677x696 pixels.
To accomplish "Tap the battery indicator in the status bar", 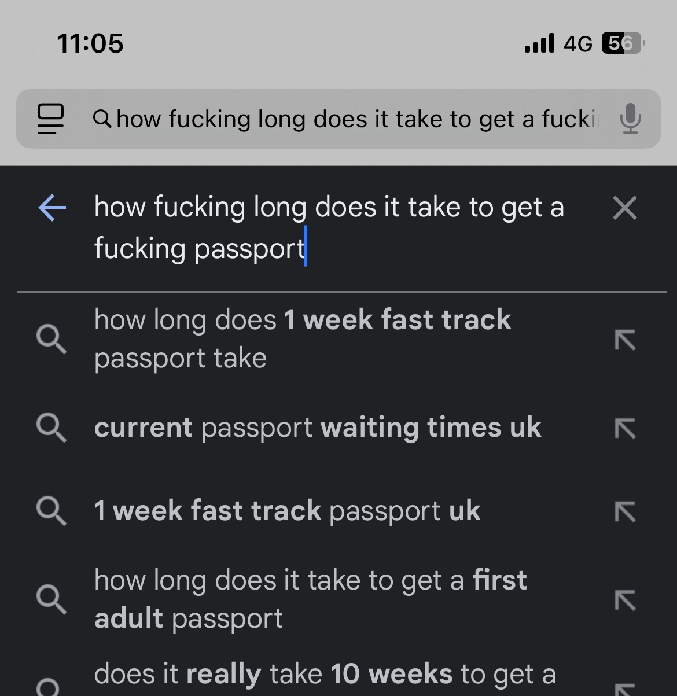I will point(623,43).
